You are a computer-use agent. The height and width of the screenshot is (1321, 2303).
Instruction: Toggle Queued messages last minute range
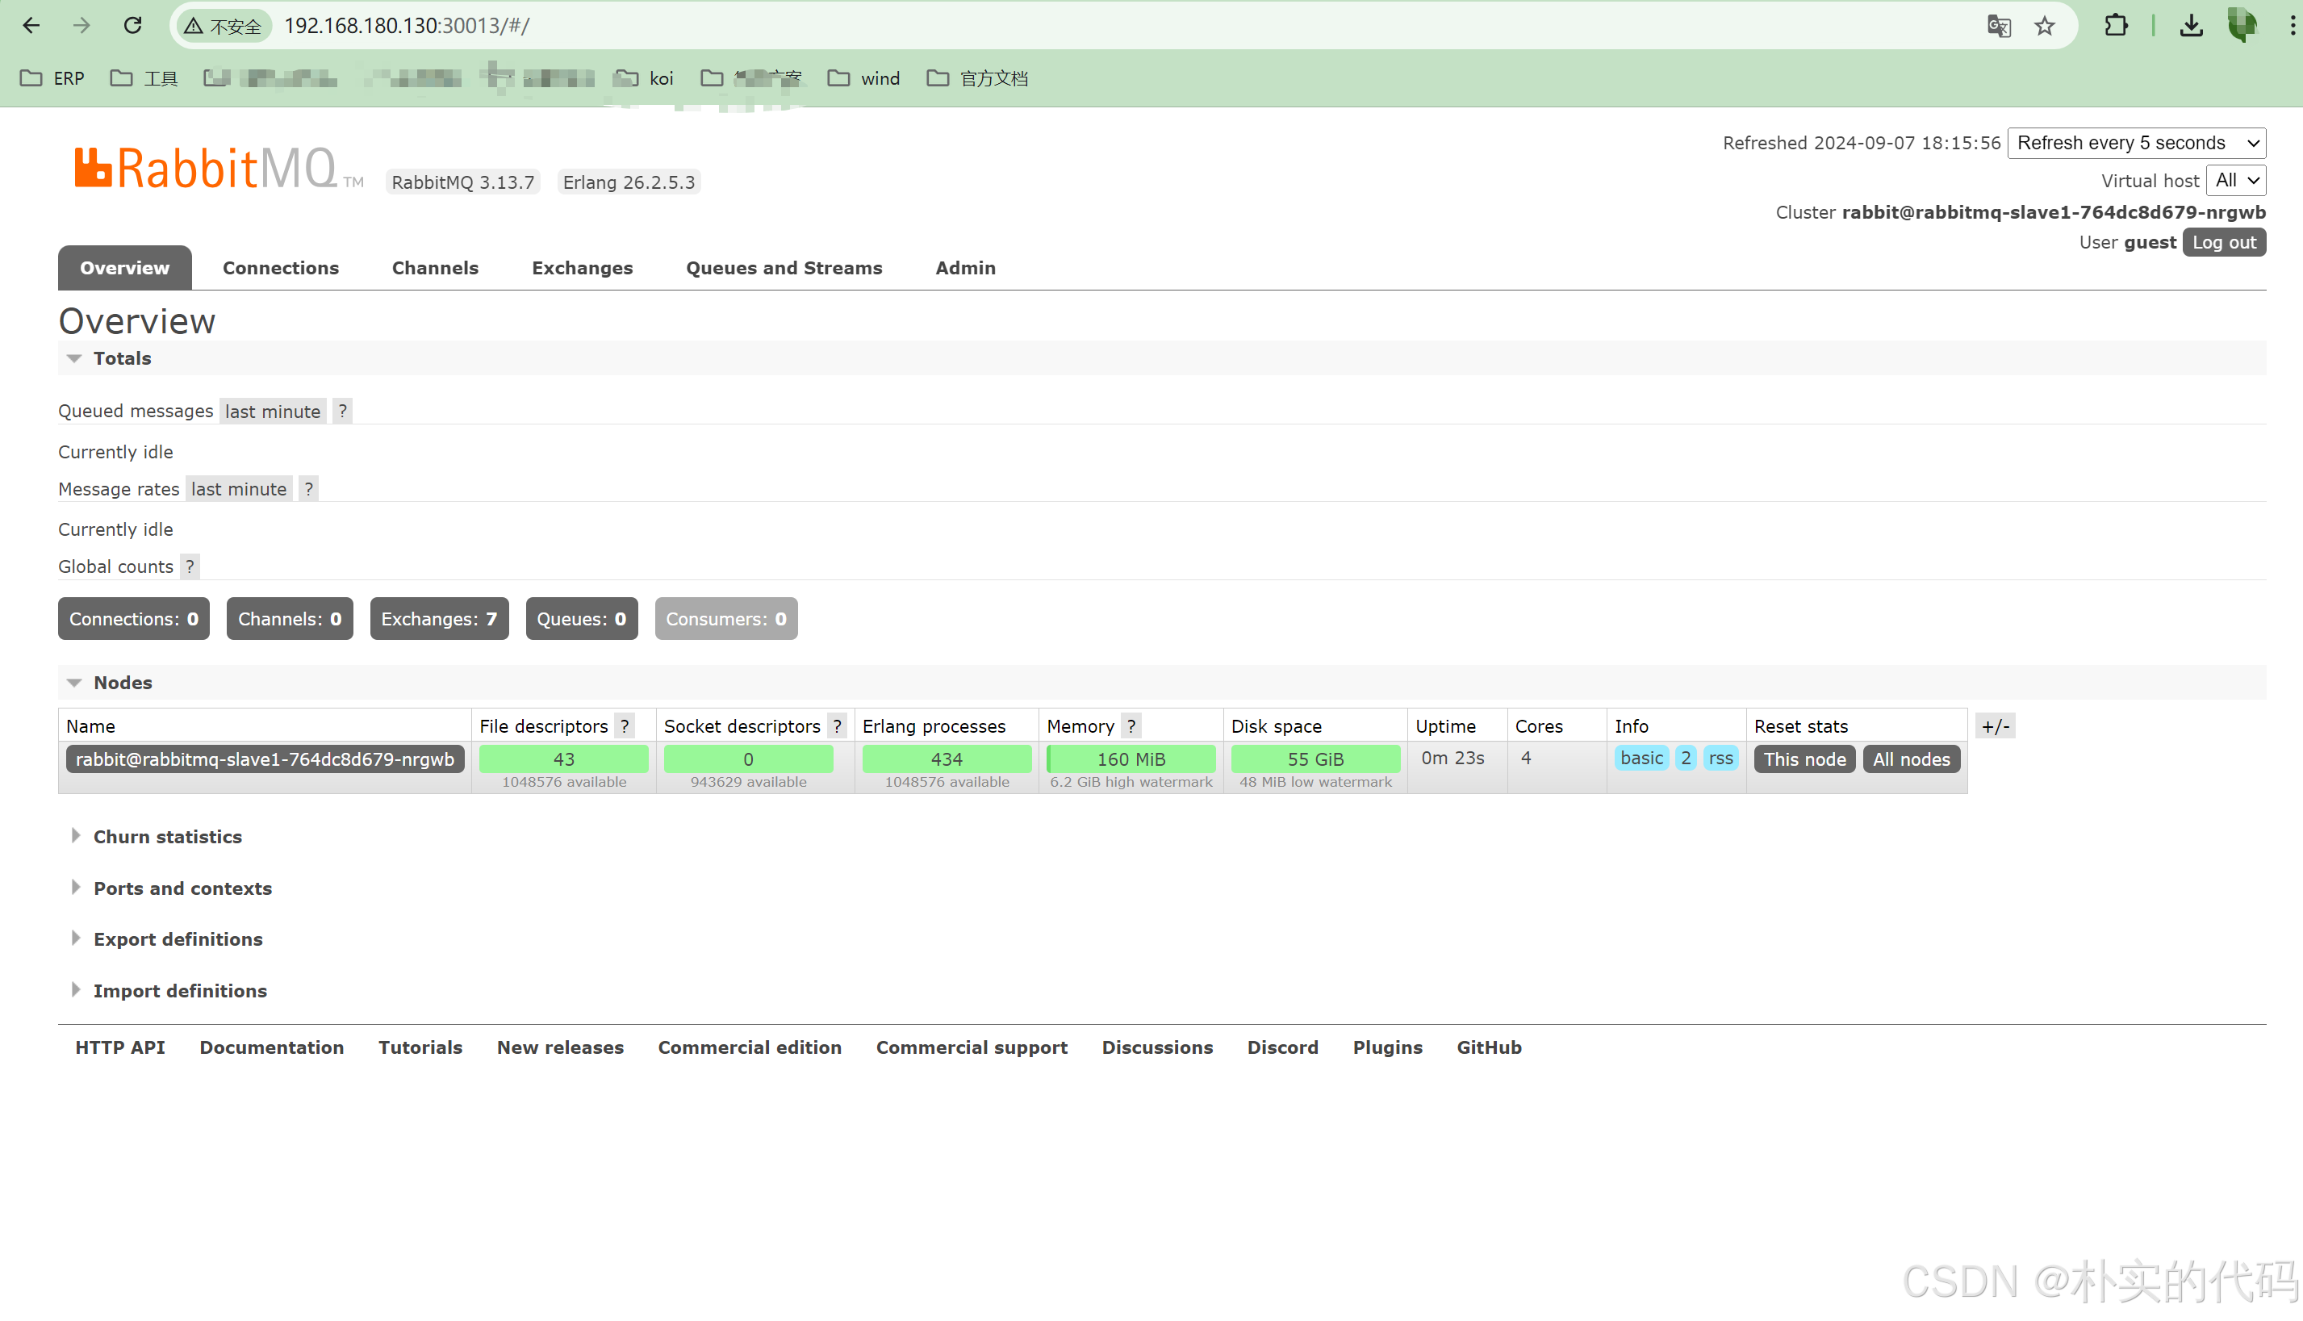(272, 412)
